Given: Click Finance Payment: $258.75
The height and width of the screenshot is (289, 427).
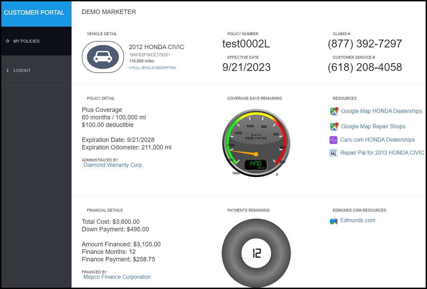Looking at the screenshot, I should pos(118,259).
